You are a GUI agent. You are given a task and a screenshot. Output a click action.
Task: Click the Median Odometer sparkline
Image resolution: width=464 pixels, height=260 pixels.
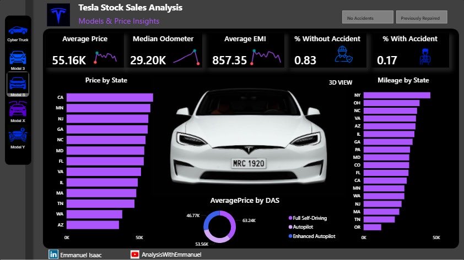click(186, 57)
